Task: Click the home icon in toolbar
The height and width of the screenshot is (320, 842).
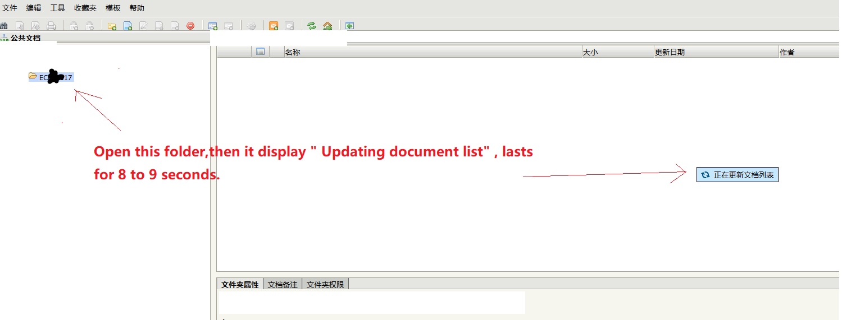Action: point(327,26)
